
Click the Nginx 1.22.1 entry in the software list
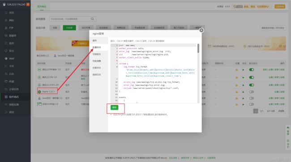click(x=48, y=91)
